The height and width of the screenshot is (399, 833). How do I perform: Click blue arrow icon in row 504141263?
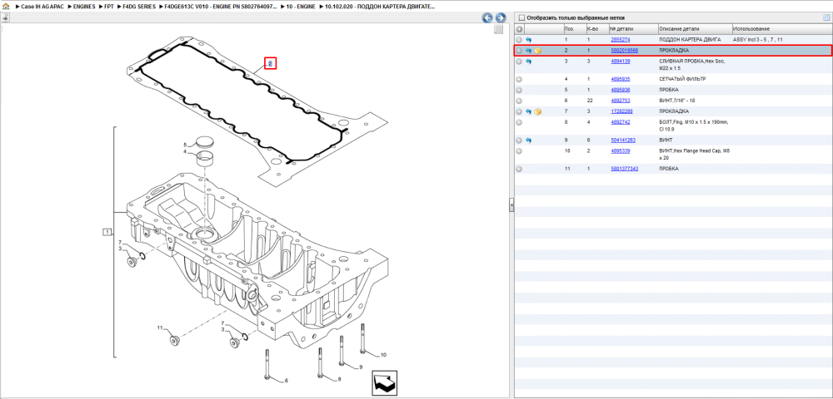[x=529, y=140]
